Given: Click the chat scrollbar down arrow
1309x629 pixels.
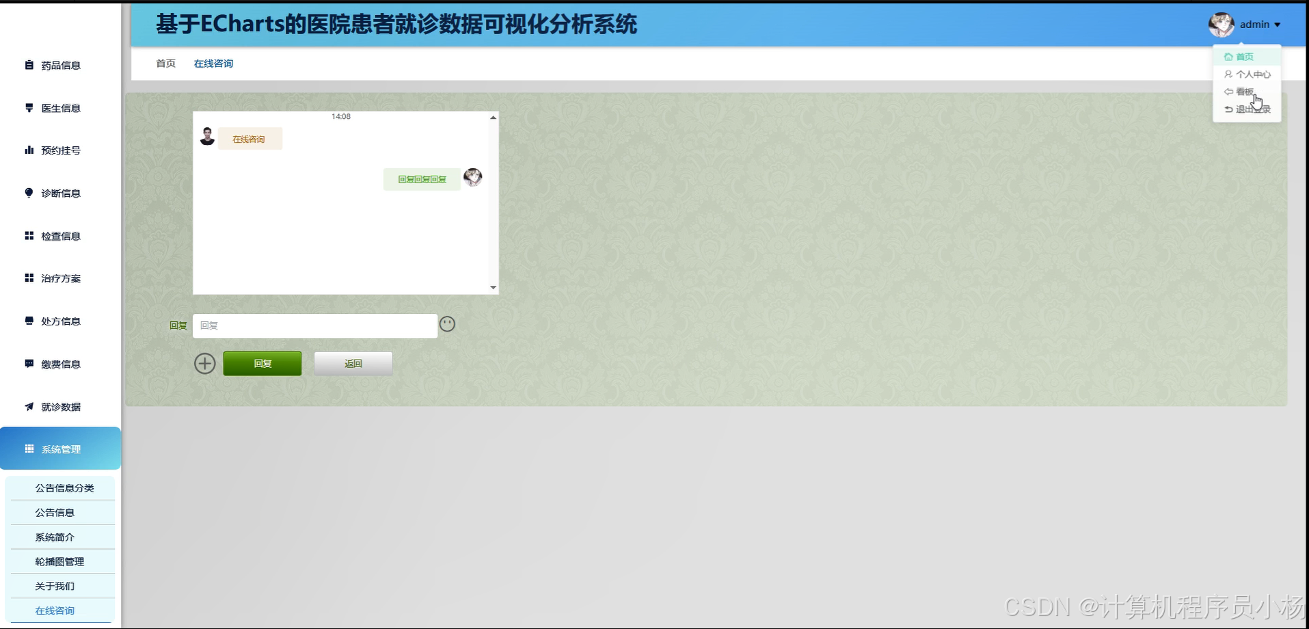Looking at the screenshot, I should click(x=493, y=288).
